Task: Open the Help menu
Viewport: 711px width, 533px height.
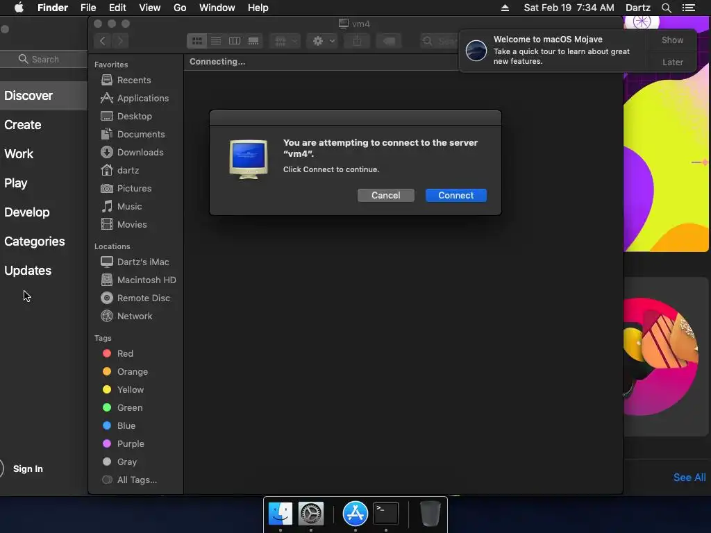Action: click(258, 8)
